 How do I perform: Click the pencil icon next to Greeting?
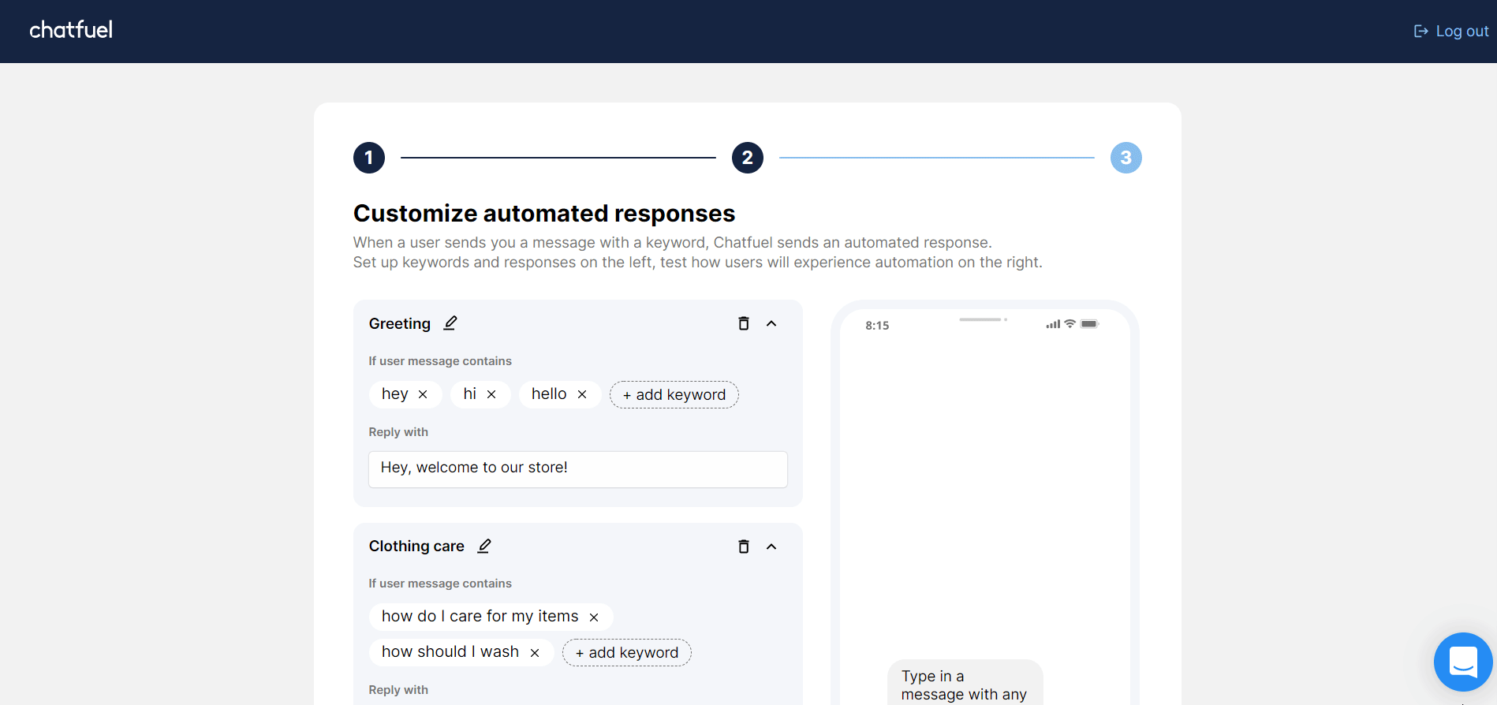coord(450,323)
